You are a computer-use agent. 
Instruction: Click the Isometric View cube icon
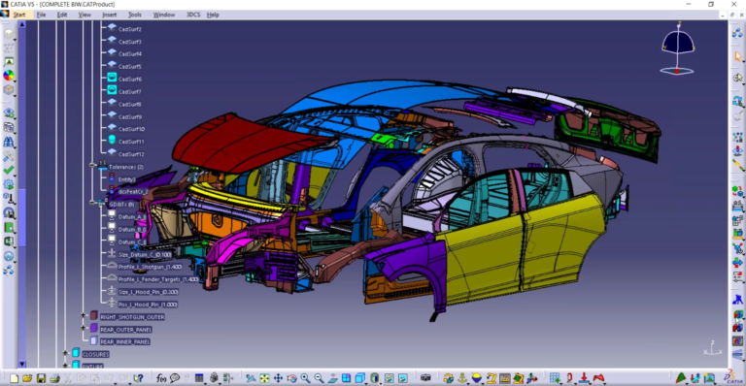[x=359, y=378]
